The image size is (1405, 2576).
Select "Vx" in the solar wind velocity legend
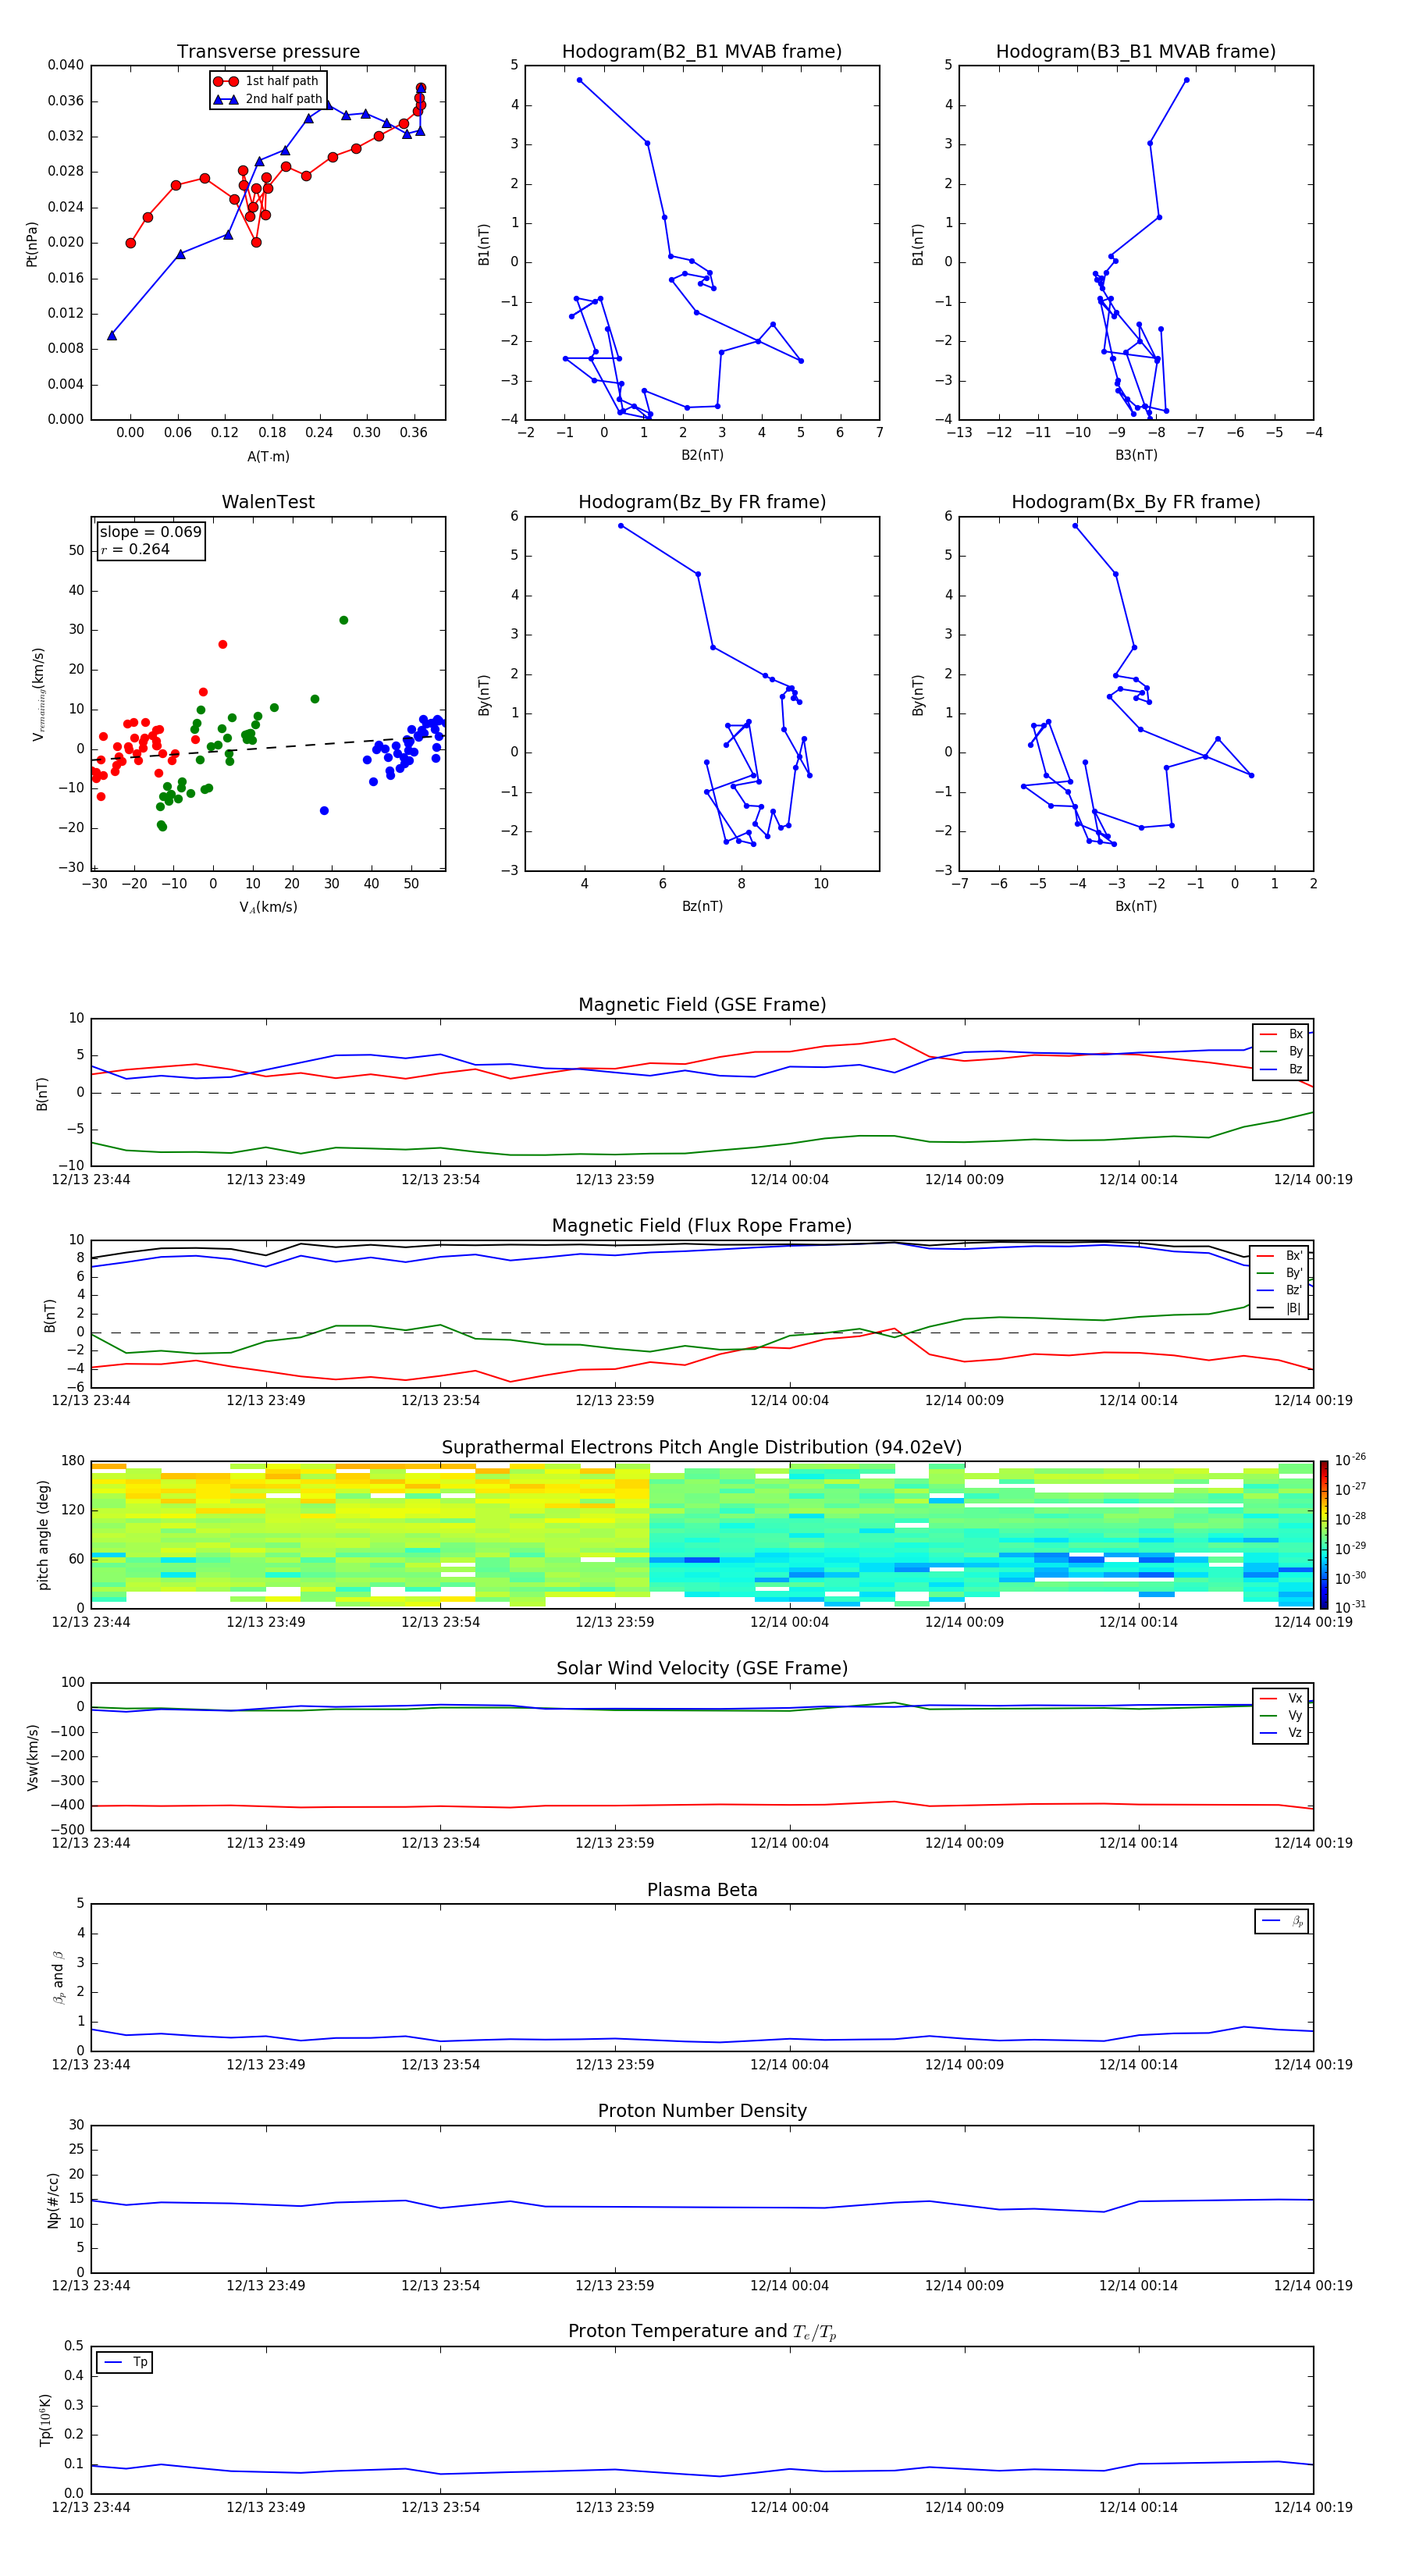pos(1281,1698)
